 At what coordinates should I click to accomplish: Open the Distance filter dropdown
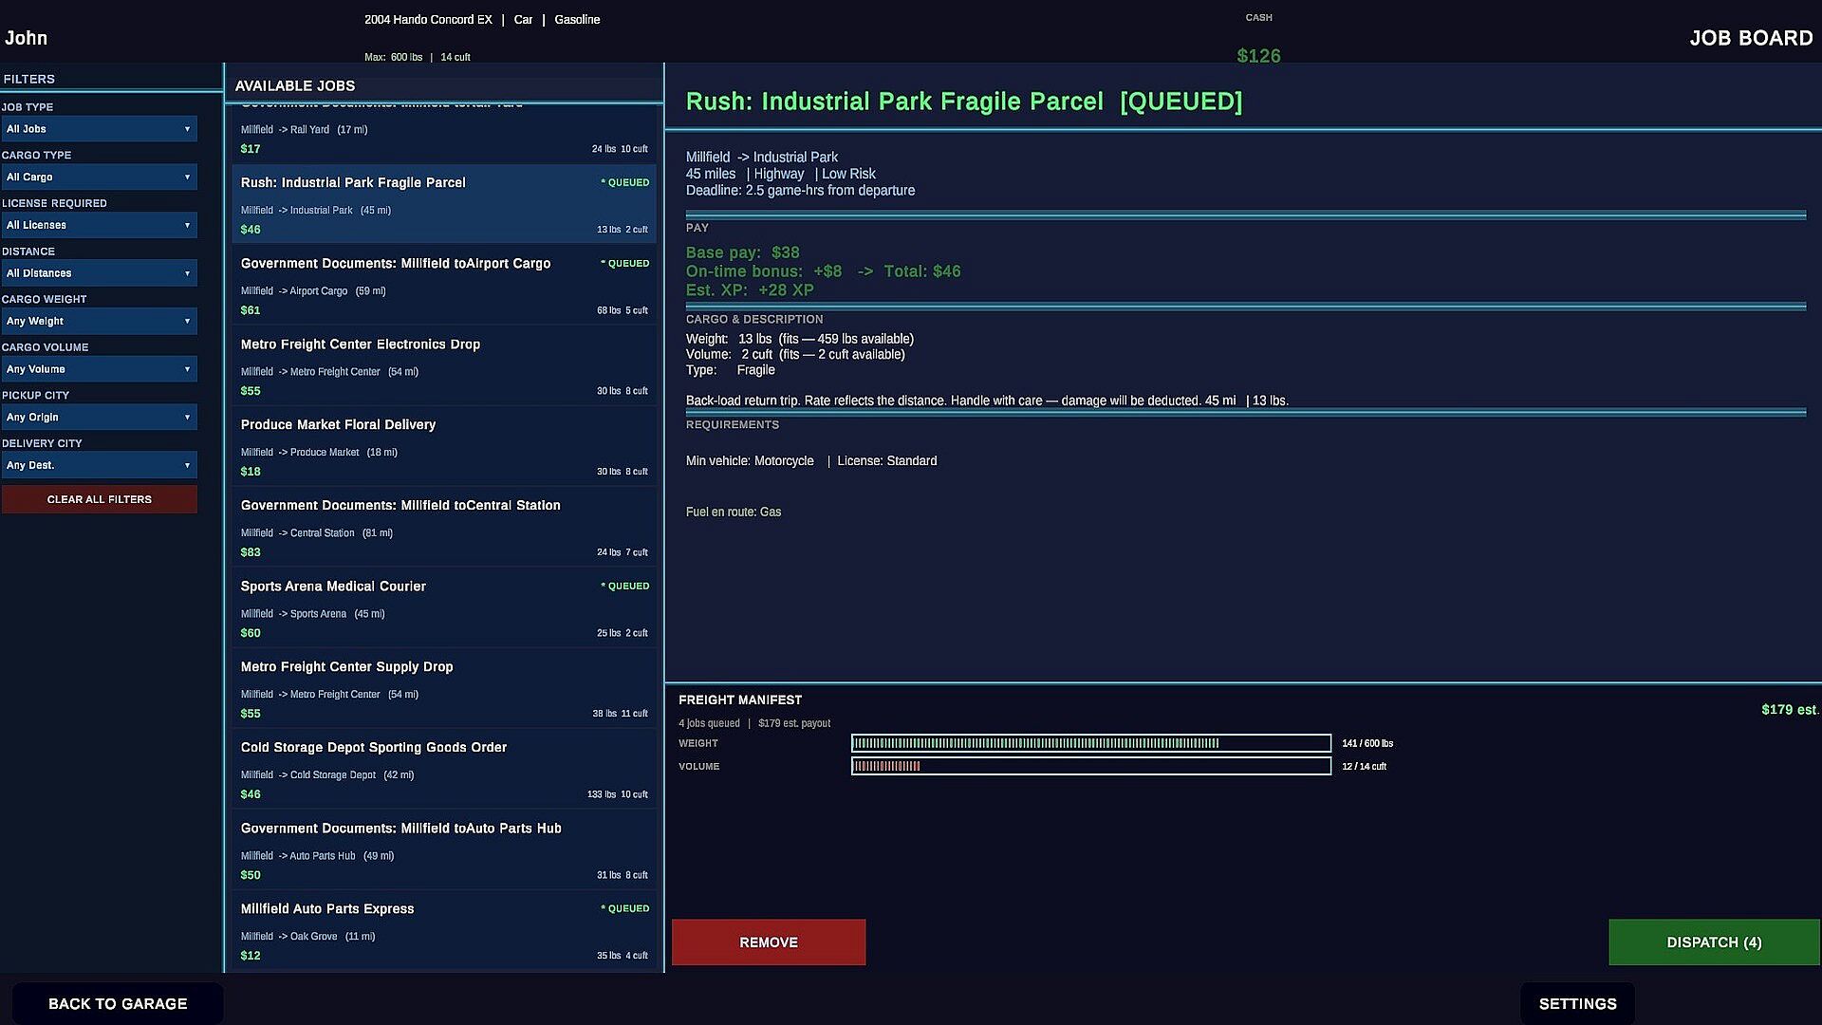(99, 273)
